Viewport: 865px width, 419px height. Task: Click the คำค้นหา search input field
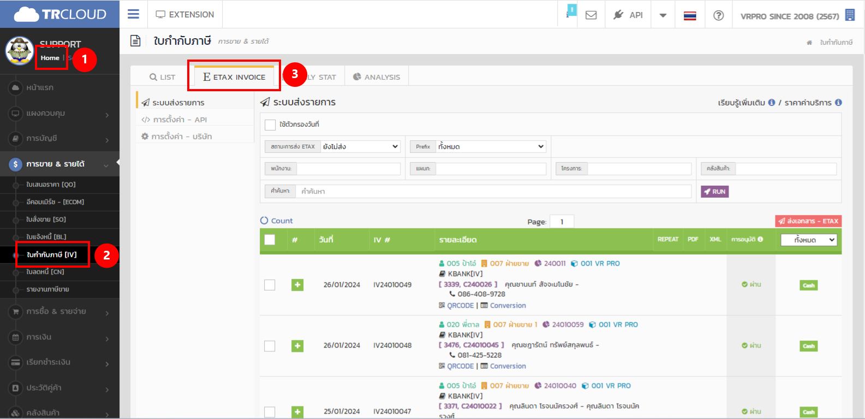pos(493,191)
